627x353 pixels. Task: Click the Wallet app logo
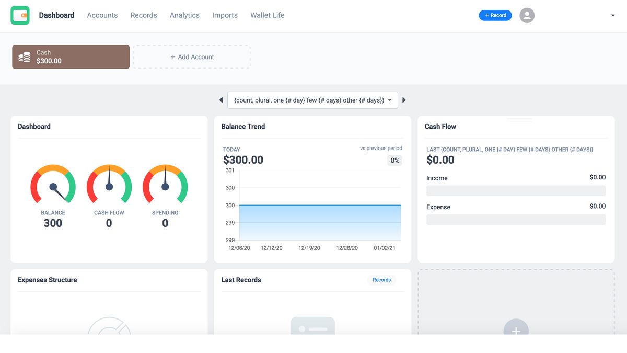click(x=20, y=15)
